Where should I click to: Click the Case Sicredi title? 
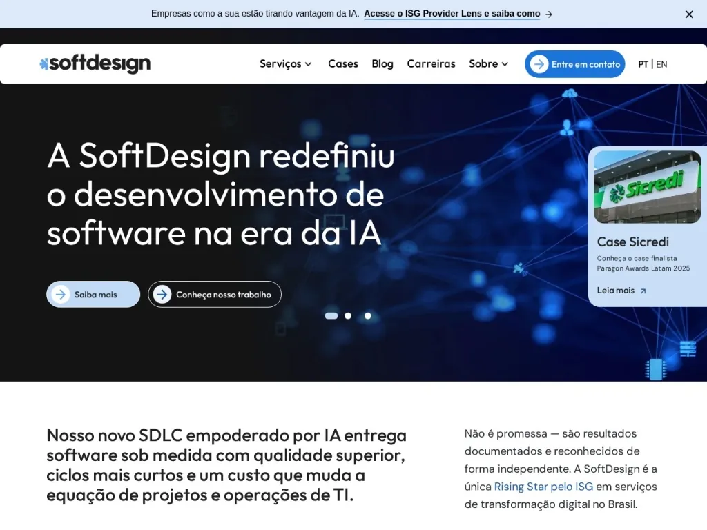(632, 242)
